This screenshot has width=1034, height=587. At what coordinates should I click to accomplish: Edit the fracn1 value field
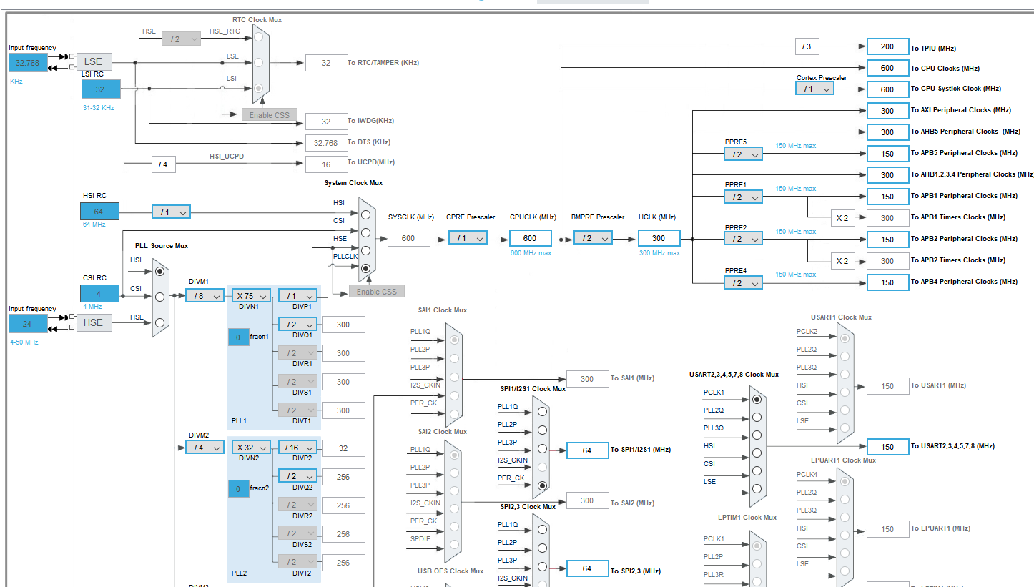pos(238,337)
